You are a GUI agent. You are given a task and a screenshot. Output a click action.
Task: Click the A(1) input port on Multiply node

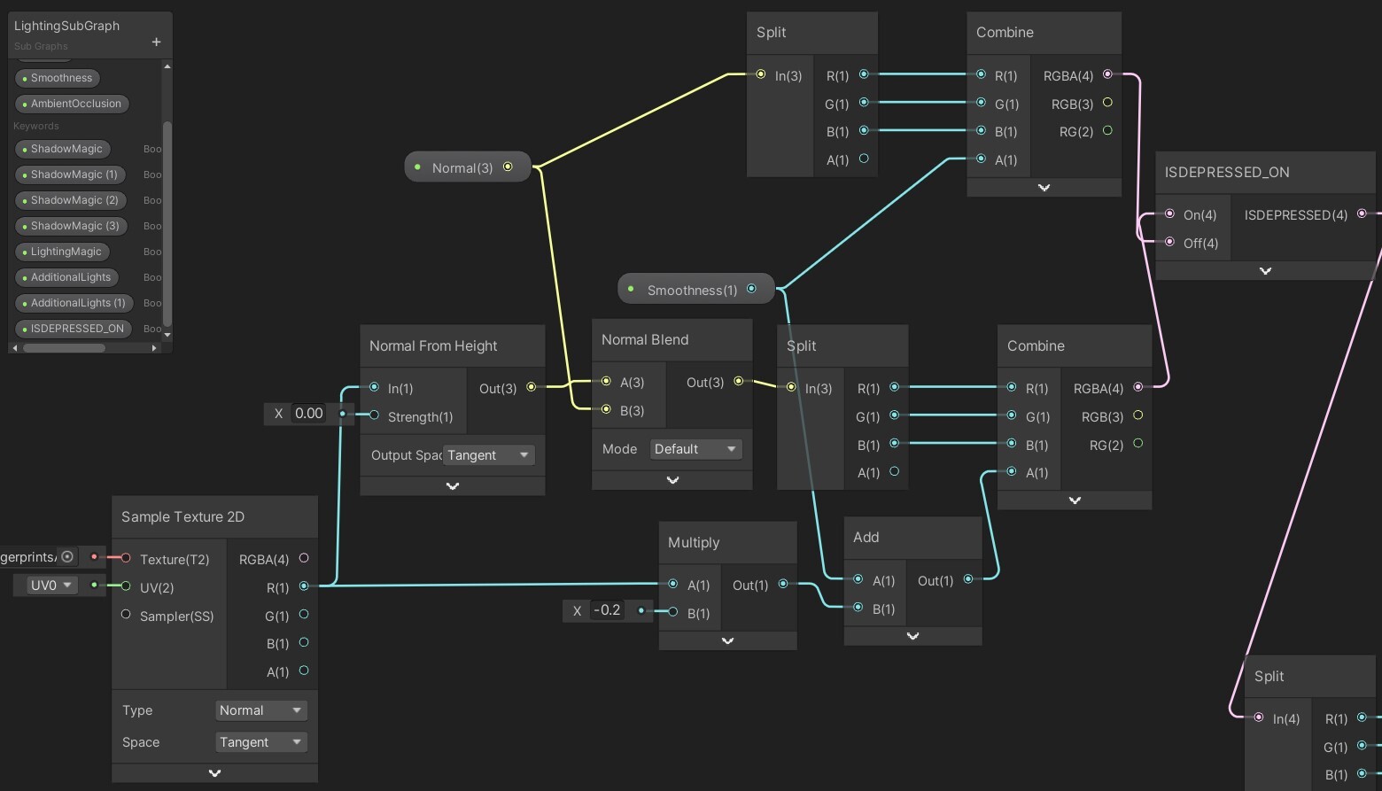coord(673,584)
